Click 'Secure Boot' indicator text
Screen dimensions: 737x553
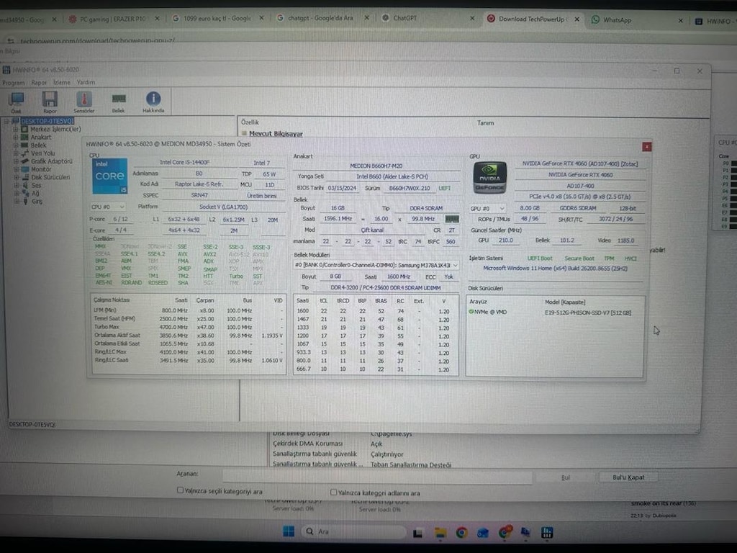(x=579, y=258)
